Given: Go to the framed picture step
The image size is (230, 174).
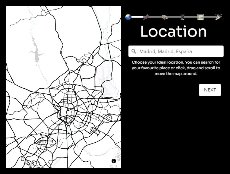Looking at the screenshot, I should 200,17.
